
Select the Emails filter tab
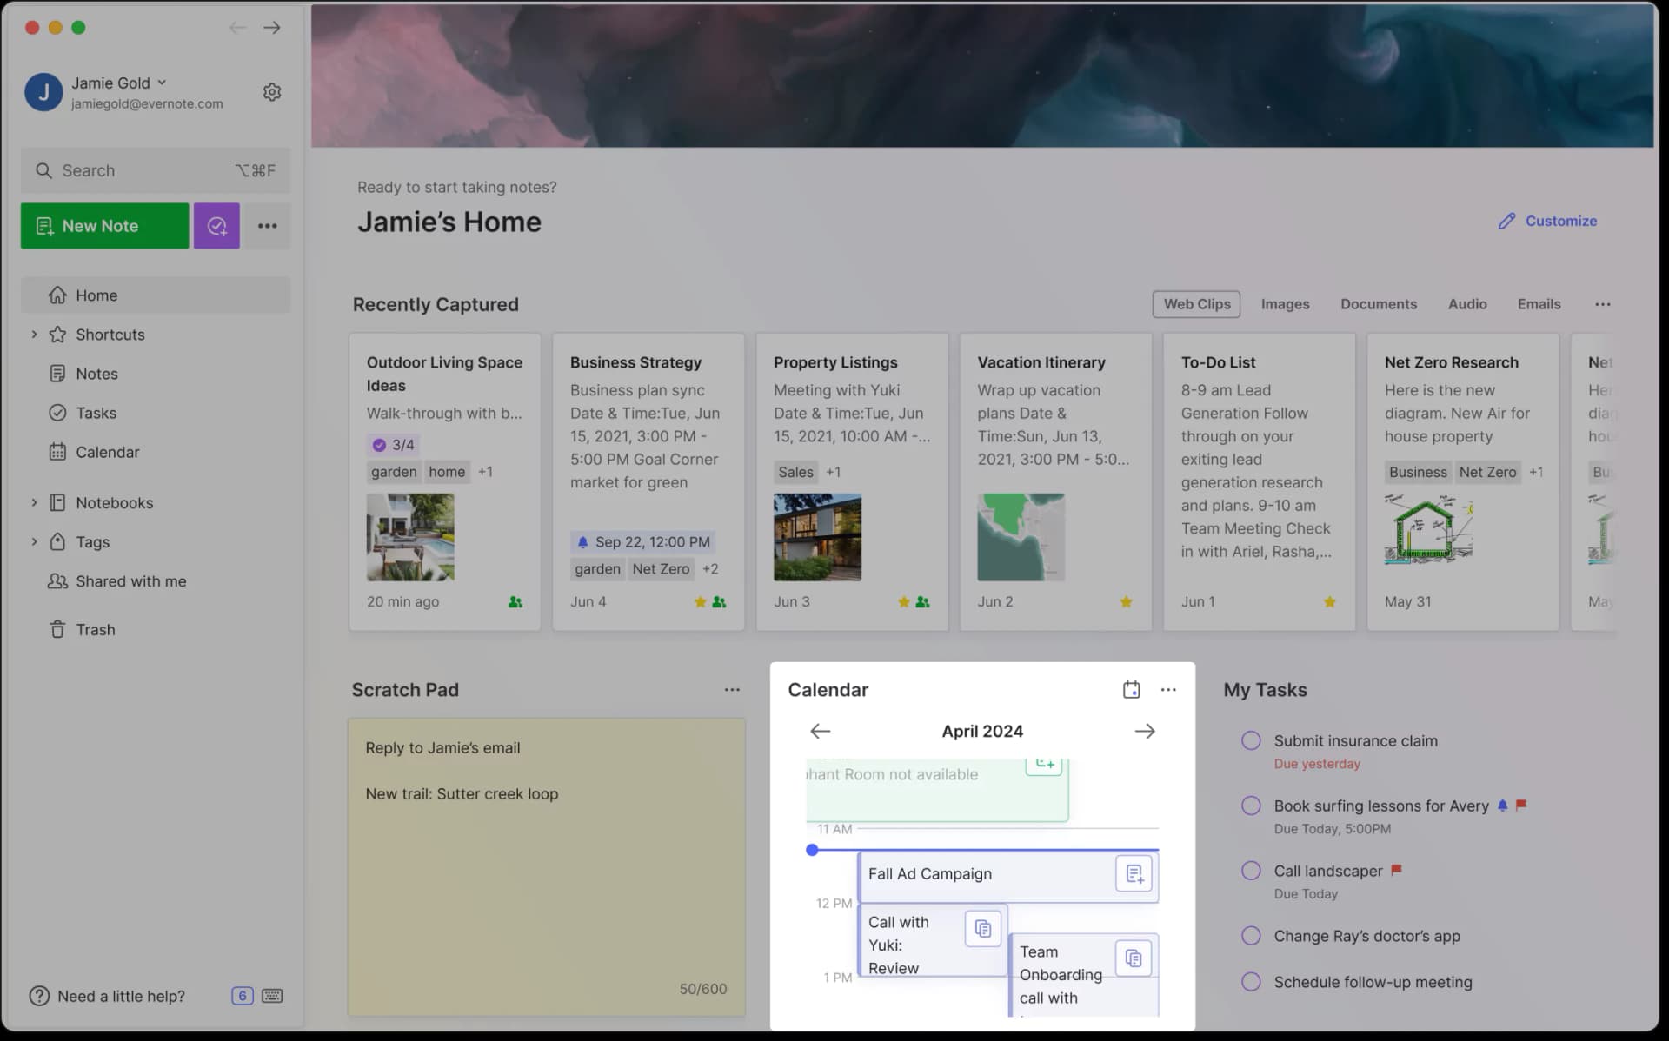[x=1539, y=304]
